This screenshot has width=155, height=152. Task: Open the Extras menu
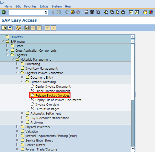point(44,6)
